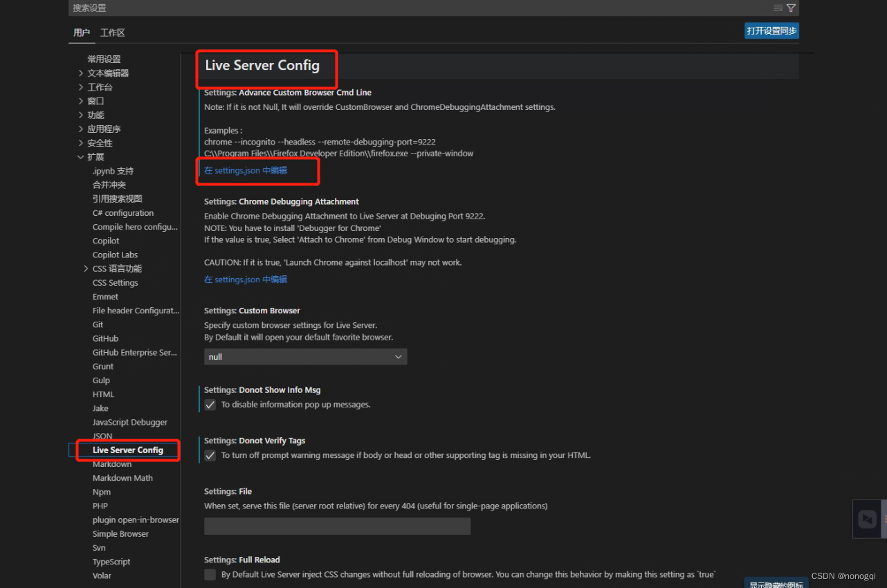This screenshot has width=887, height=588.
Task: Click the 打开设置同步 button
Action: (771, 30)
